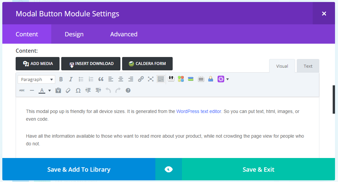Switch to the Design tab

click(x=74, y=34)
